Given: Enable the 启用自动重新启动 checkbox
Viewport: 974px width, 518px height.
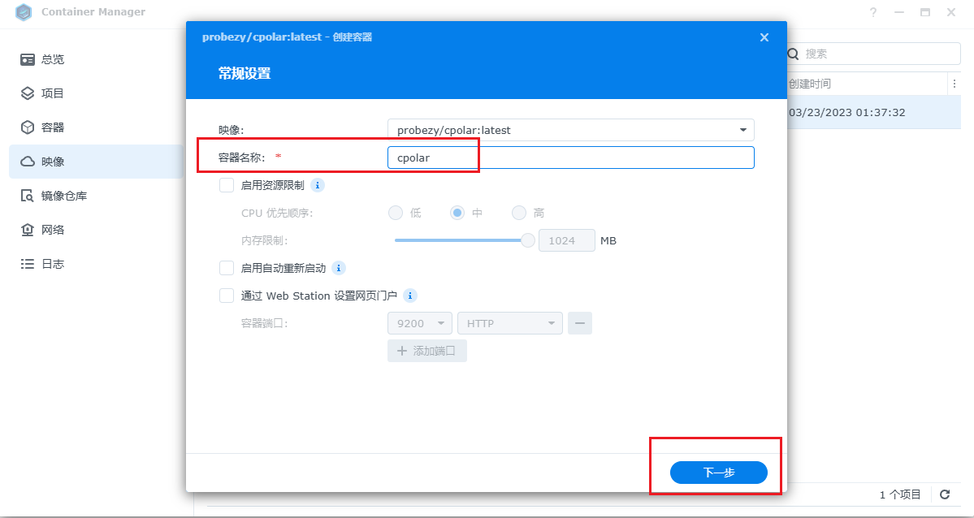Looking at the screenshot, I should (227, 268).
